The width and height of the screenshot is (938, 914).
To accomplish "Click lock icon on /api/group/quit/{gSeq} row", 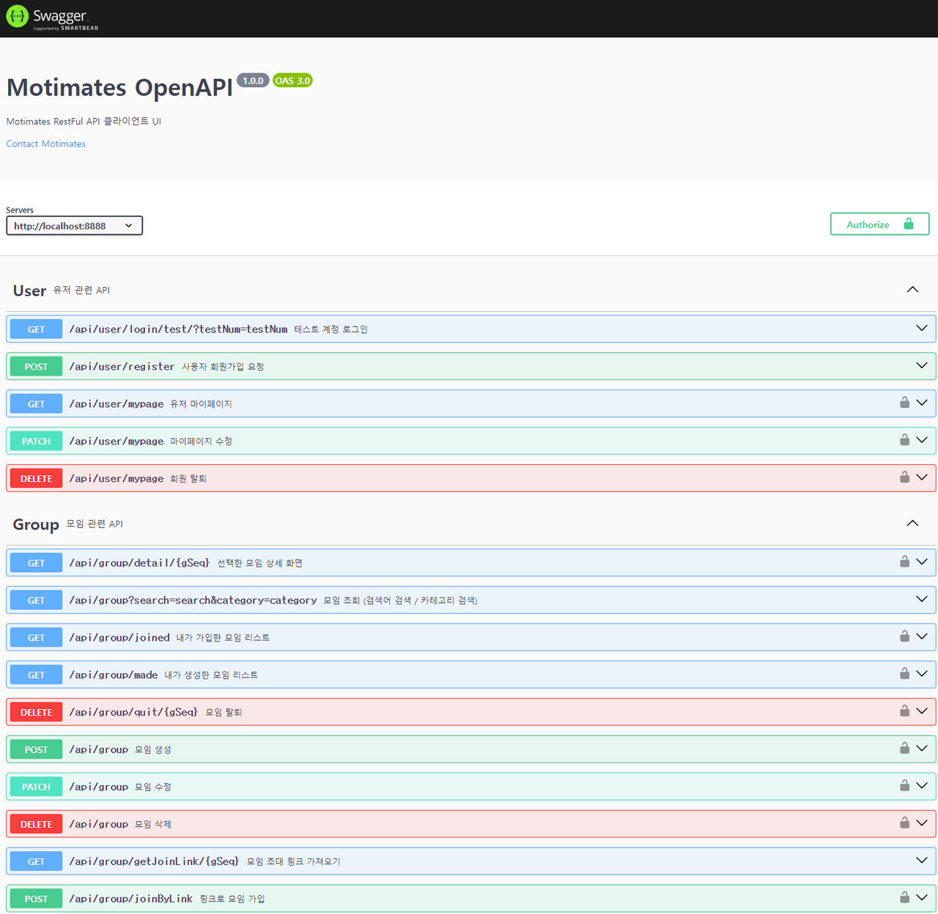I will pyautogui.click(x=904, y=711).
